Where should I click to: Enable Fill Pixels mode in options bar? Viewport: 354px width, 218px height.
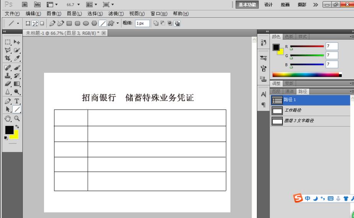pyautogui.click(x=42, y=23)
